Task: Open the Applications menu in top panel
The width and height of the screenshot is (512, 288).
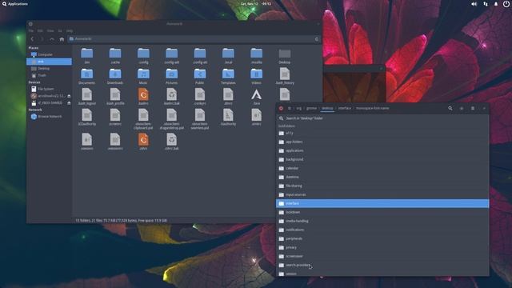Action: pos(15,4)
